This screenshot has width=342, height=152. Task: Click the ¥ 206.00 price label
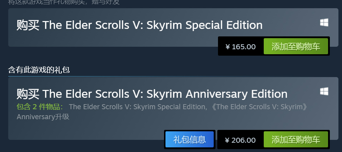pyautogui.click(x=241, y=140)
